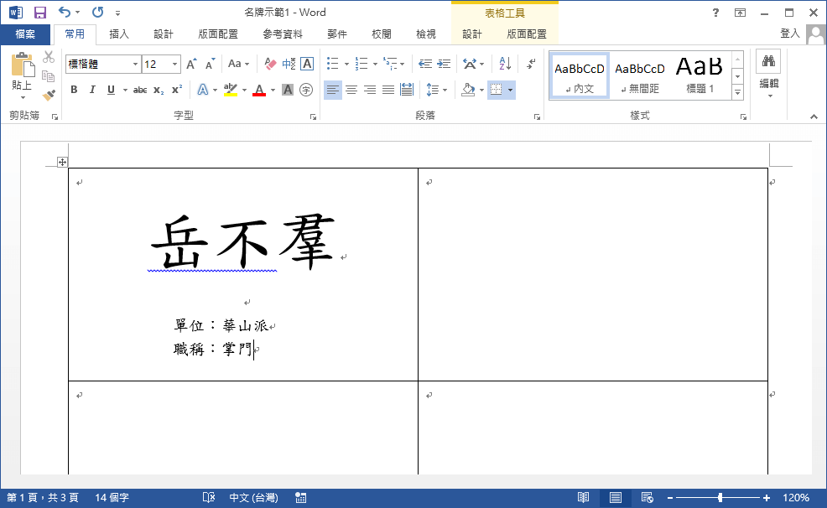Image resolution: width=827 pixels, height=508 pixels.
Task: Toggle subscript on selected text
Action: (157, 89)
